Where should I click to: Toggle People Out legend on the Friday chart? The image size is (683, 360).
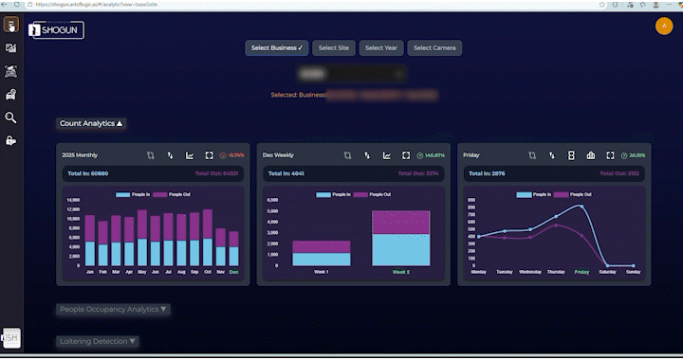click(573, 194)
